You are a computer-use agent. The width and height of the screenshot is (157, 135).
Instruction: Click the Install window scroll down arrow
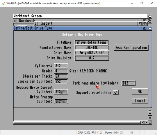coord(150,118)
